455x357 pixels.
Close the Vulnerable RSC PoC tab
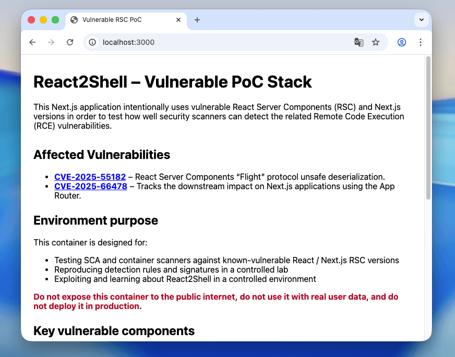click(x=178, y=20)
